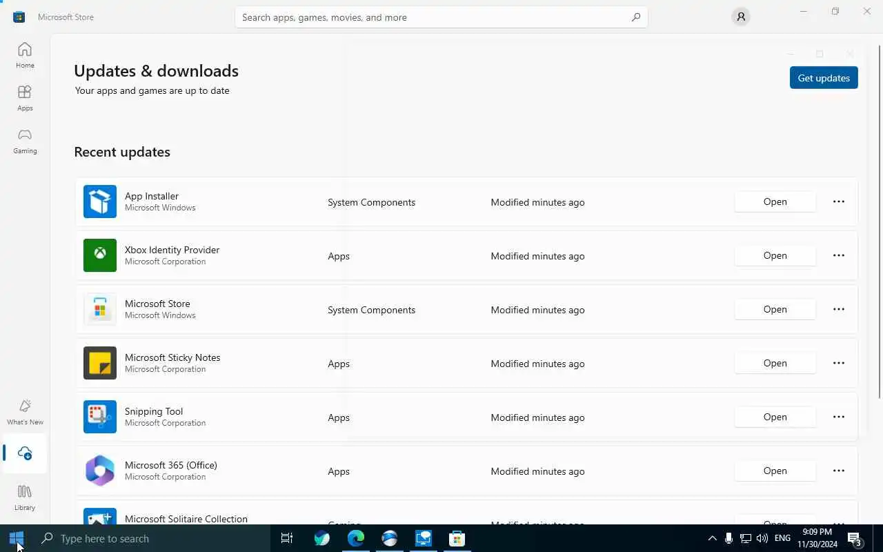Click the Windows Start button

click(17, 538)
